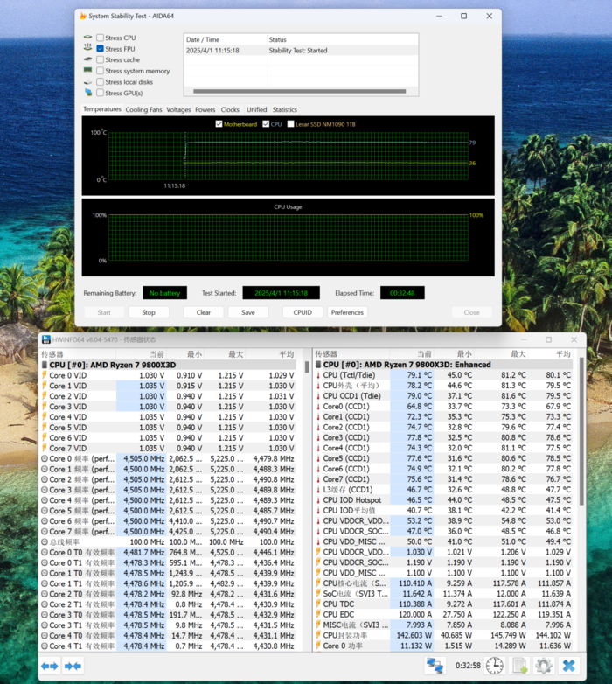Click lightning icon next to Core 0 VID

[x=44, y=375]
